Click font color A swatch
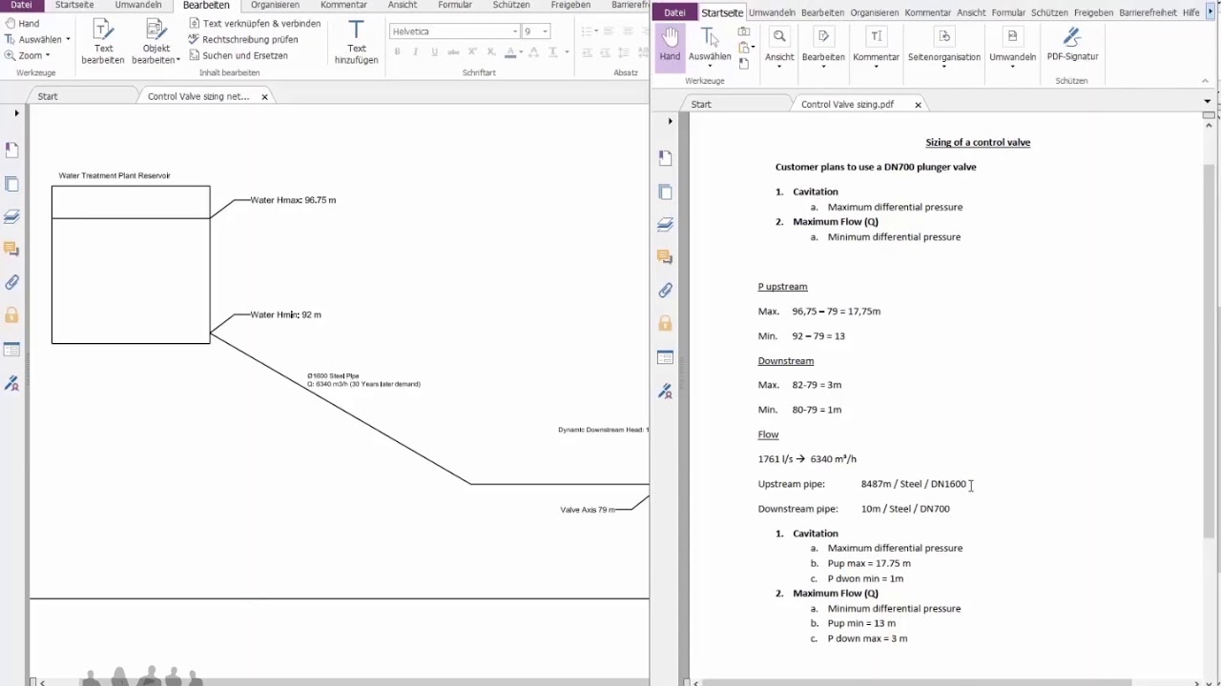1221x686 pixels. 510,51
